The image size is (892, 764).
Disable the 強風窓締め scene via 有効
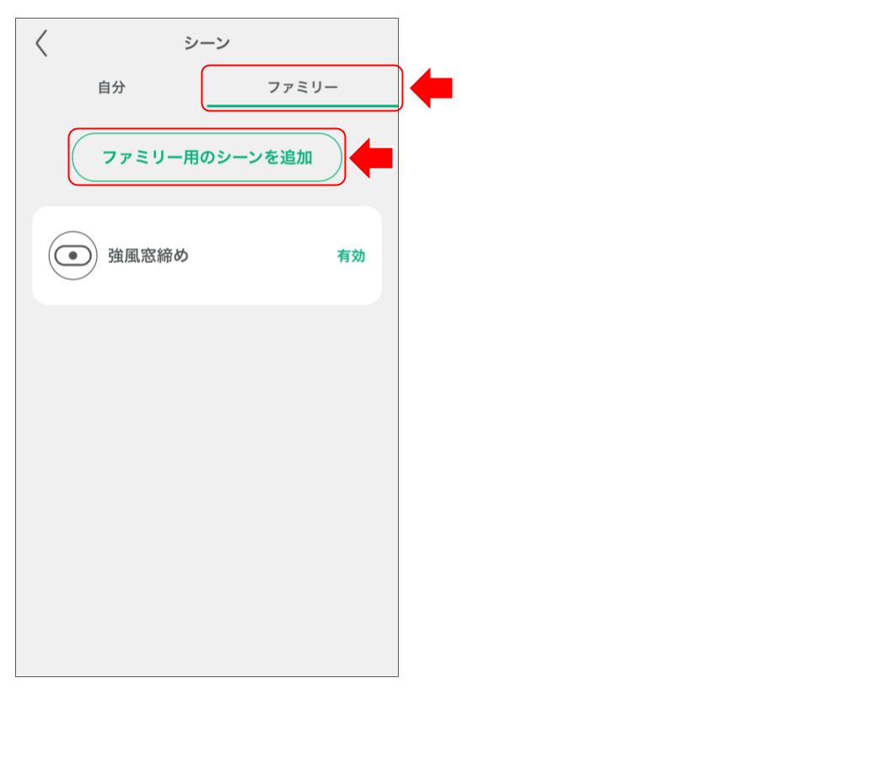pyautogui.click(x=349, y=256)
